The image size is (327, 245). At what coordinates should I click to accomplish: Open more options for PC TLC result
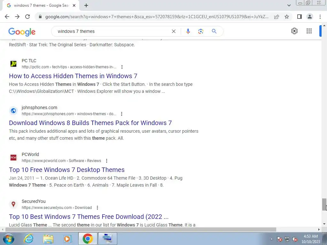[x=122, y=67]
